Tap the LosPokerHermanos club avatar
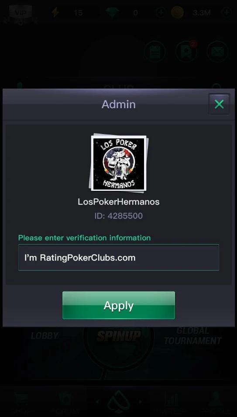Image resolution: width=237 pixels, height=417 pixels. (119, 163)
